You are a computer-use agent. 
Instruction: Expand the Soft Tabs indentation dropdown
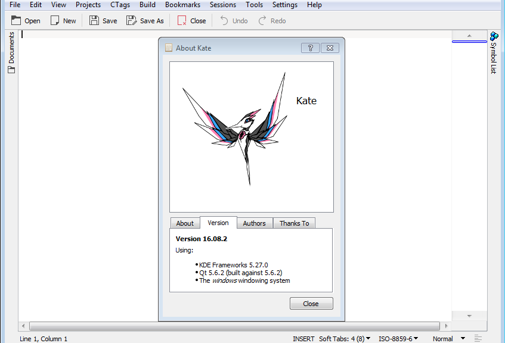(345, 338)
